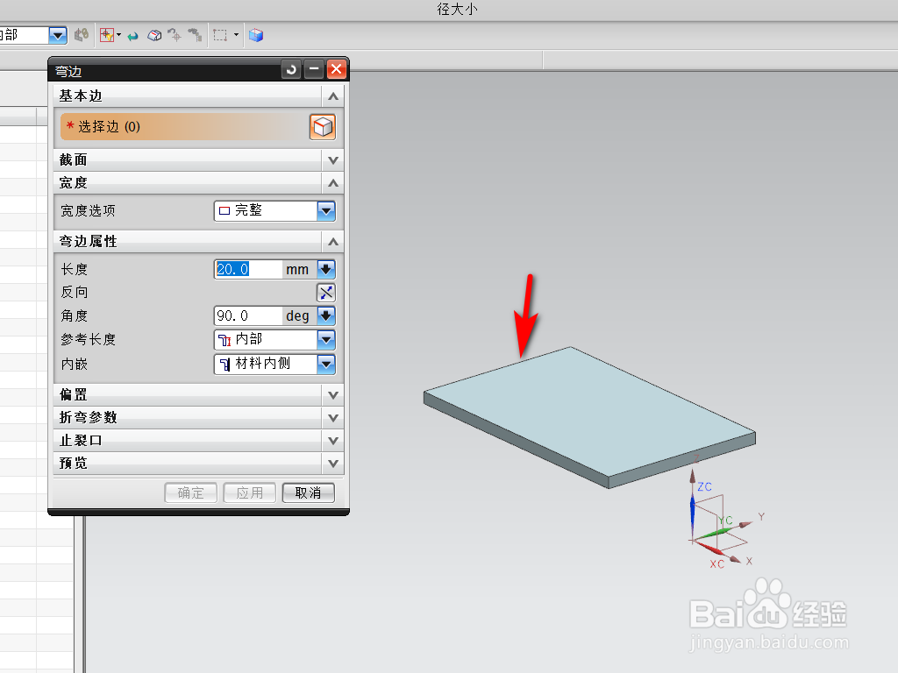Click the reset dialog button in 弯边 title bar
Image resolution: width=898 pixels, height=673 pixels.
[x=291, y=70]
